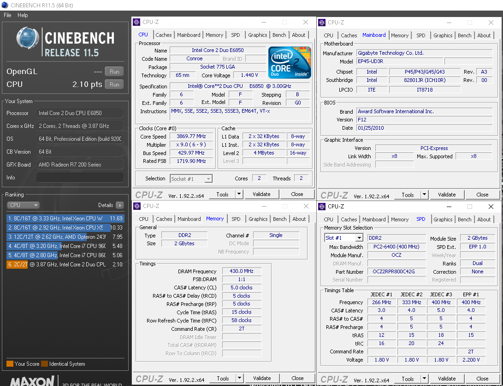The image size is (503, 386).
Task: Select ranking row 2 Xeon 8C/16T 2.92 GHz
Action: (65, 228)
